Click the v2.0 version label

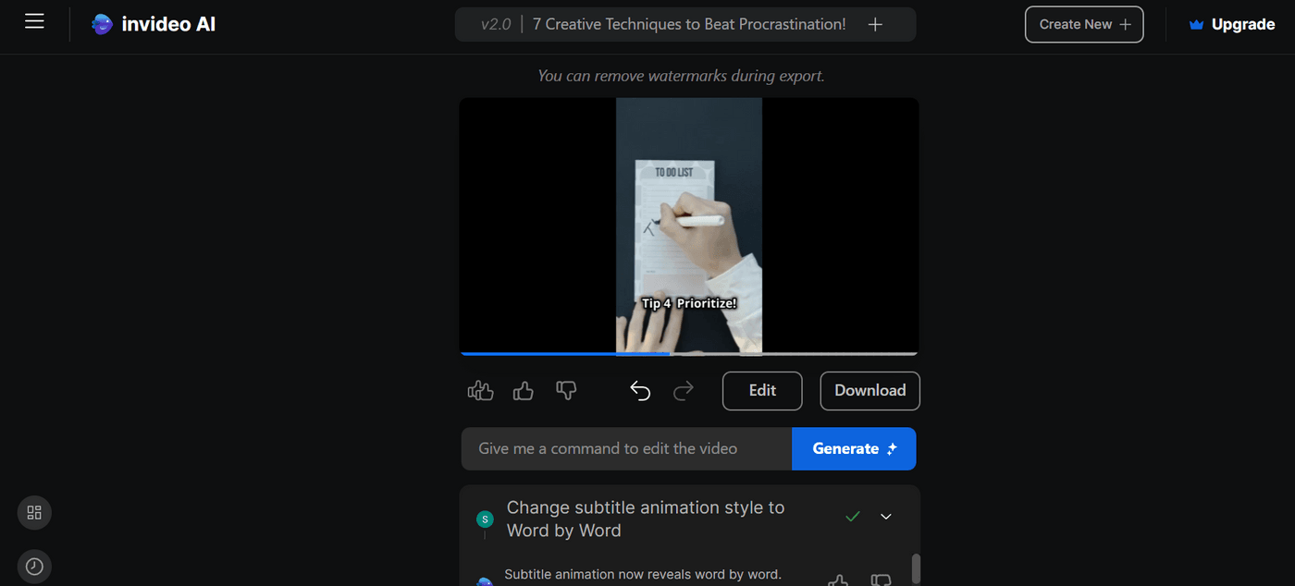coord(496,23)
